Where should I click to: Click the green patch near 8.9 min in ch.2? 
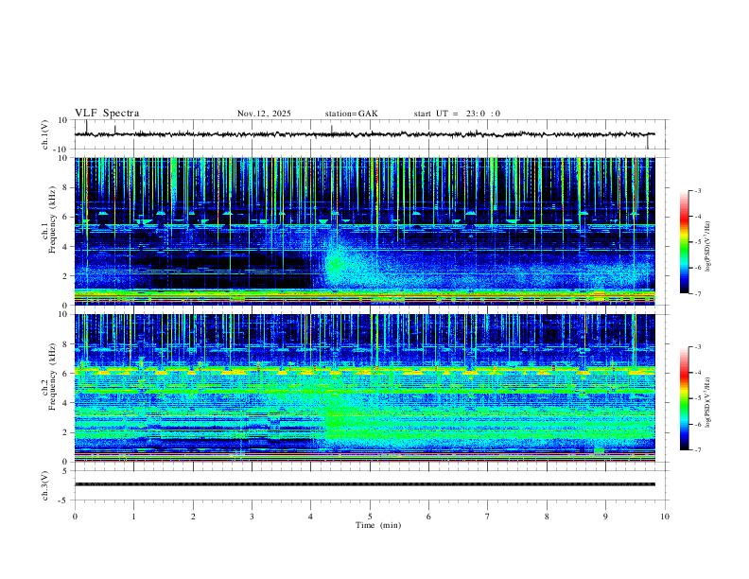click(600, 450)
